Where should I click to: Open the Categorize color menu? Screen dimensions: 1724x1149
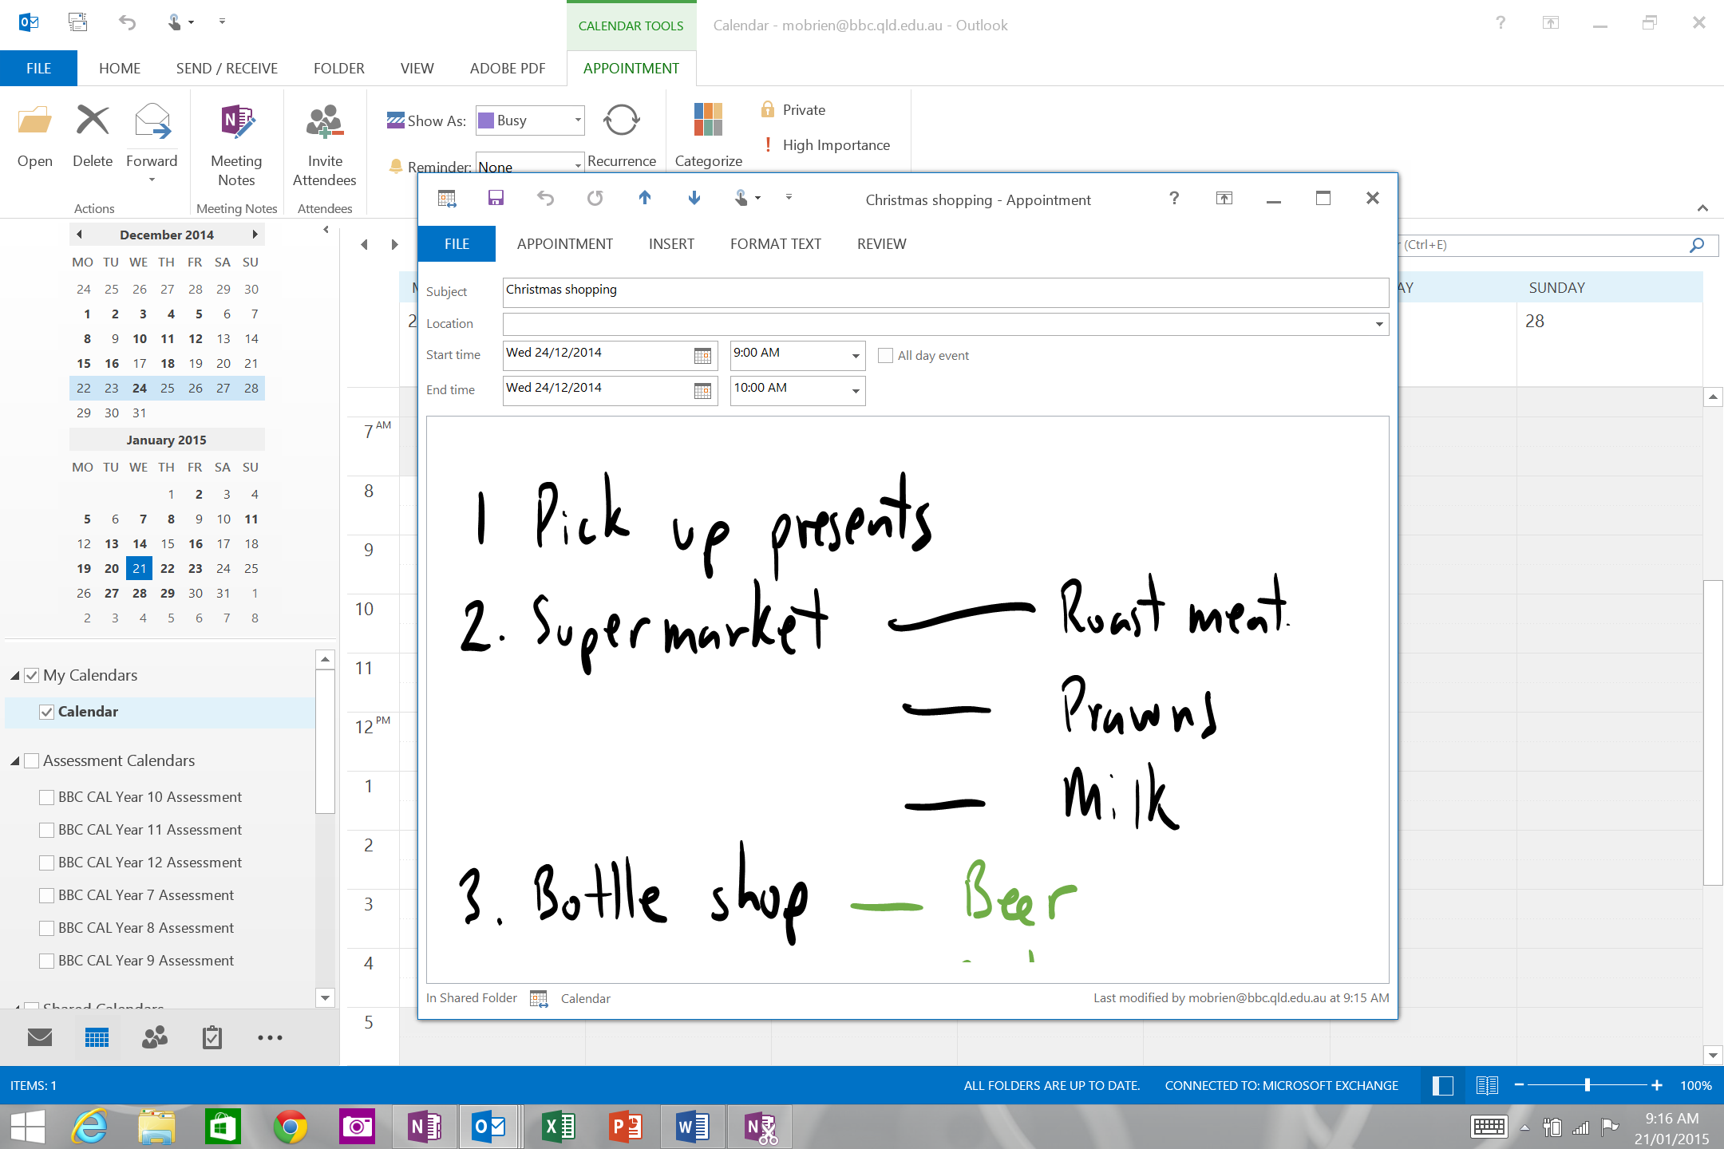(x=708, y=121)
